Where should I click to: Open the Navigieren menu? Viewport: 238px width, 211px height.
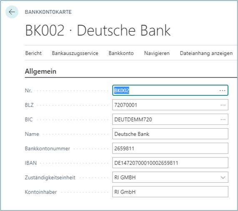[x=157, y=53]
